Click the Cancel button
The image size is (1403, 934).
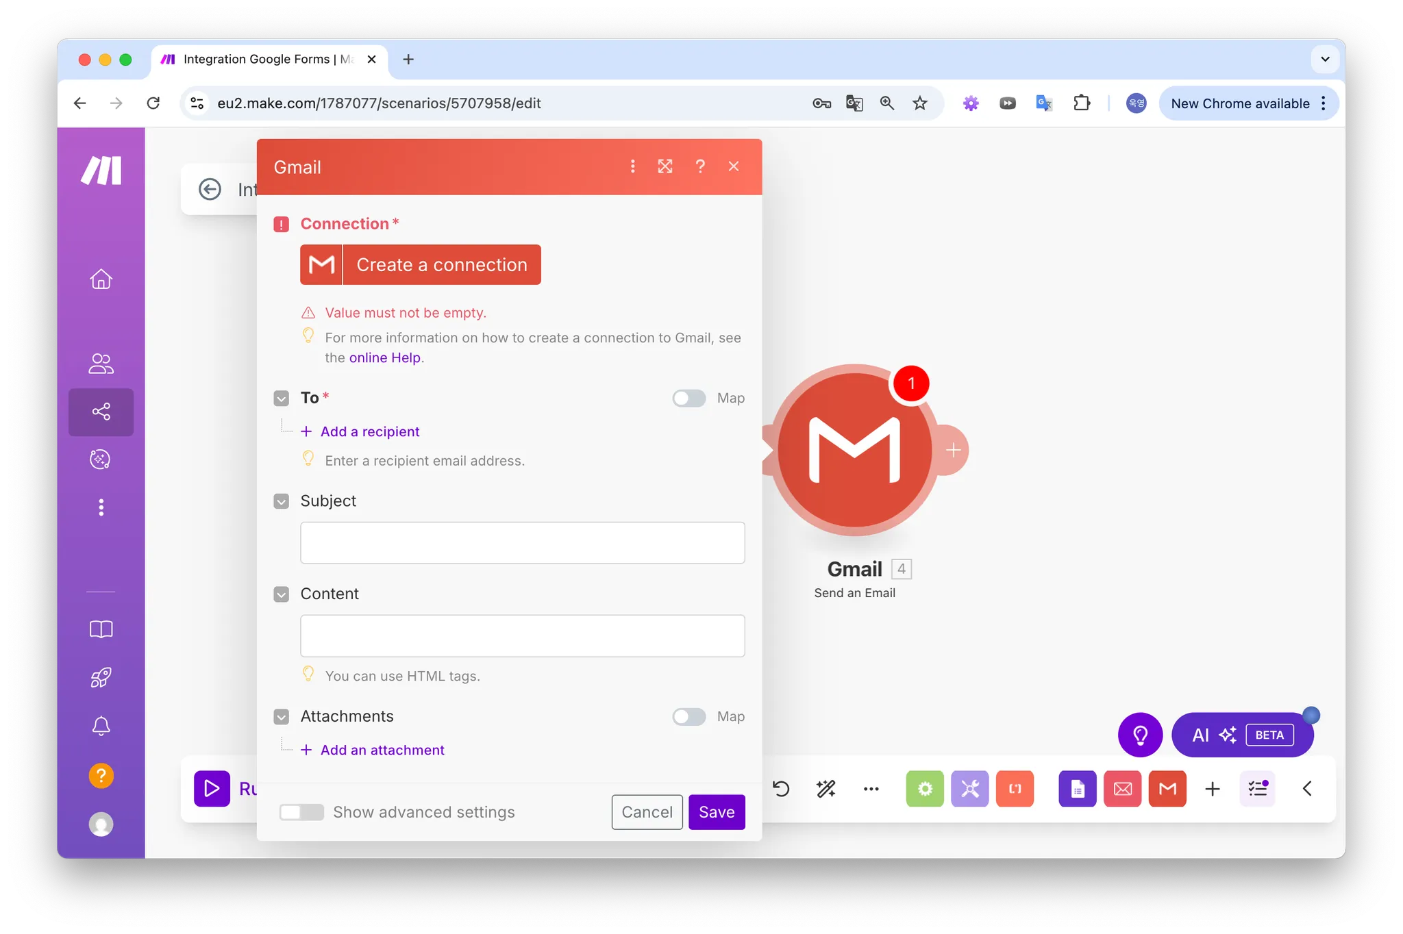tap(647, 812)
